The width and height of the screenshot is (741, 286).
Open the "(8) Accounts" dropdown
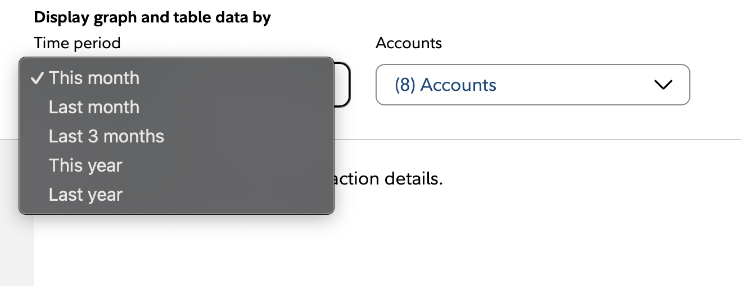[532, 85]
